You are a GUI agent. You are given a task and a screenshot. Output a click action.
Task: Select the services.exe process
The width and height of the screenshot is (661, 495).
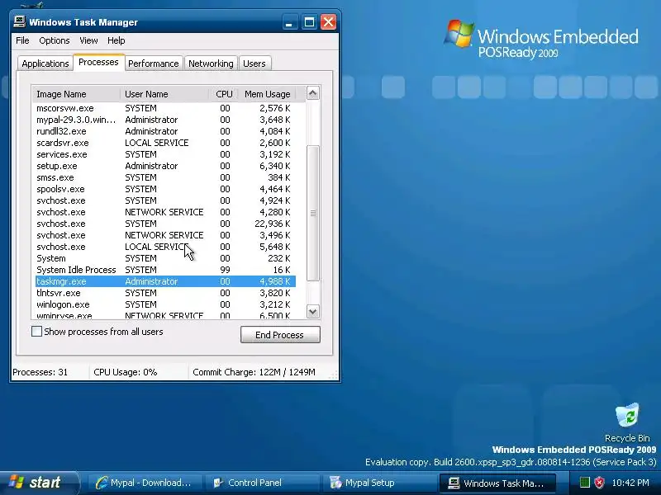coord(165,154)
